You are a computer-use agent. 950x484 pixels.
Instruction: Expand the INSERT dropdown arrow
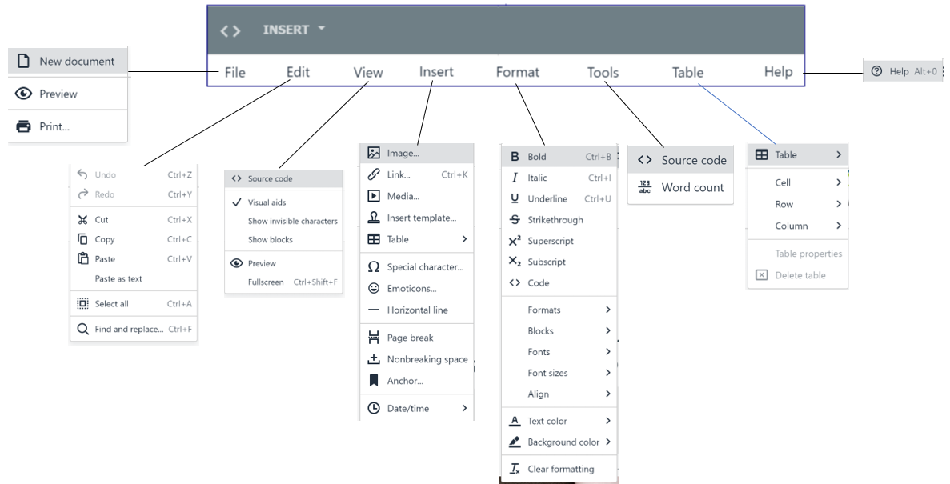321,29
